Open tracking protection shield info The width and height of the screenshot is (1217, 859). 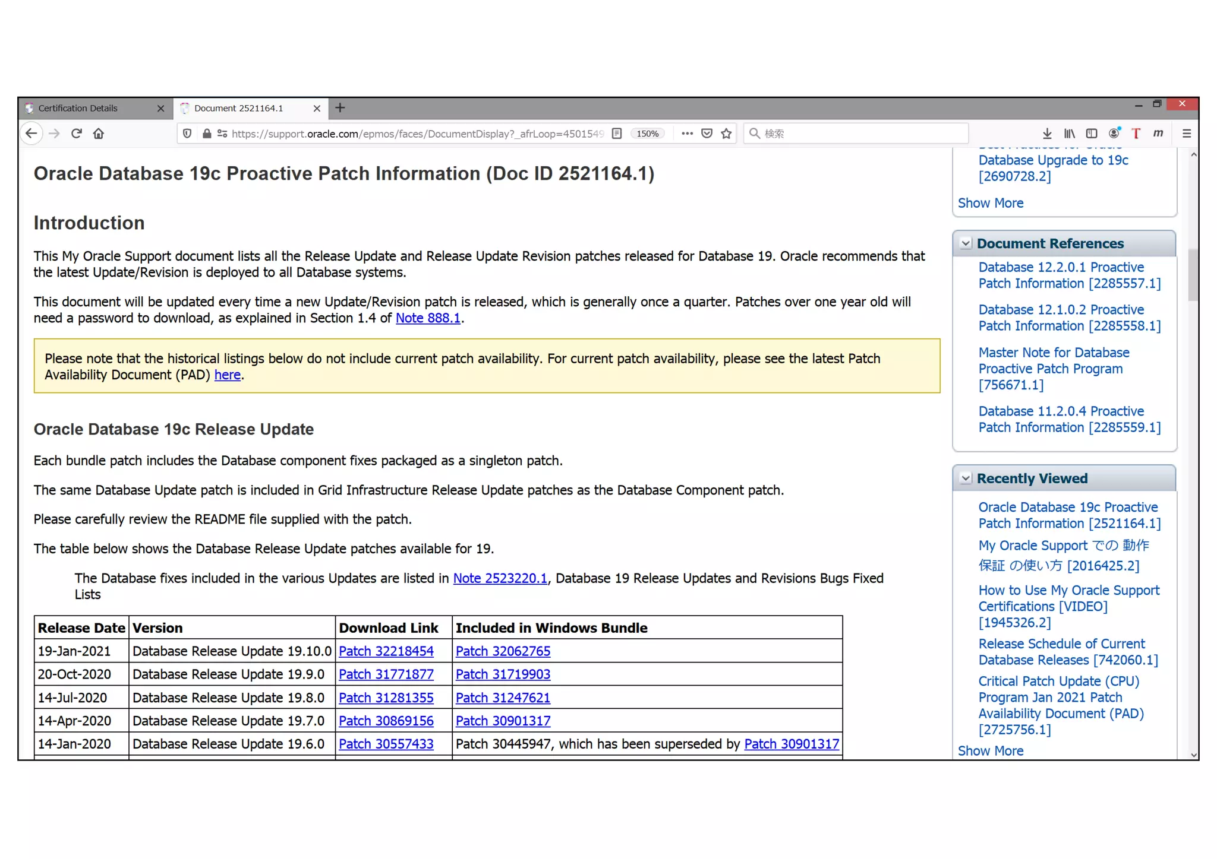point(187,134)
